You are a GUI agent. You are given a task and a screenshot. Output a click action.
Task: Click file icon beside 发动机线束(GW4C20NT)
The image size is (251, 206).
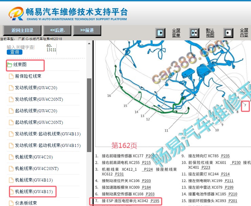pyautogui.click(x=11, y=99)
